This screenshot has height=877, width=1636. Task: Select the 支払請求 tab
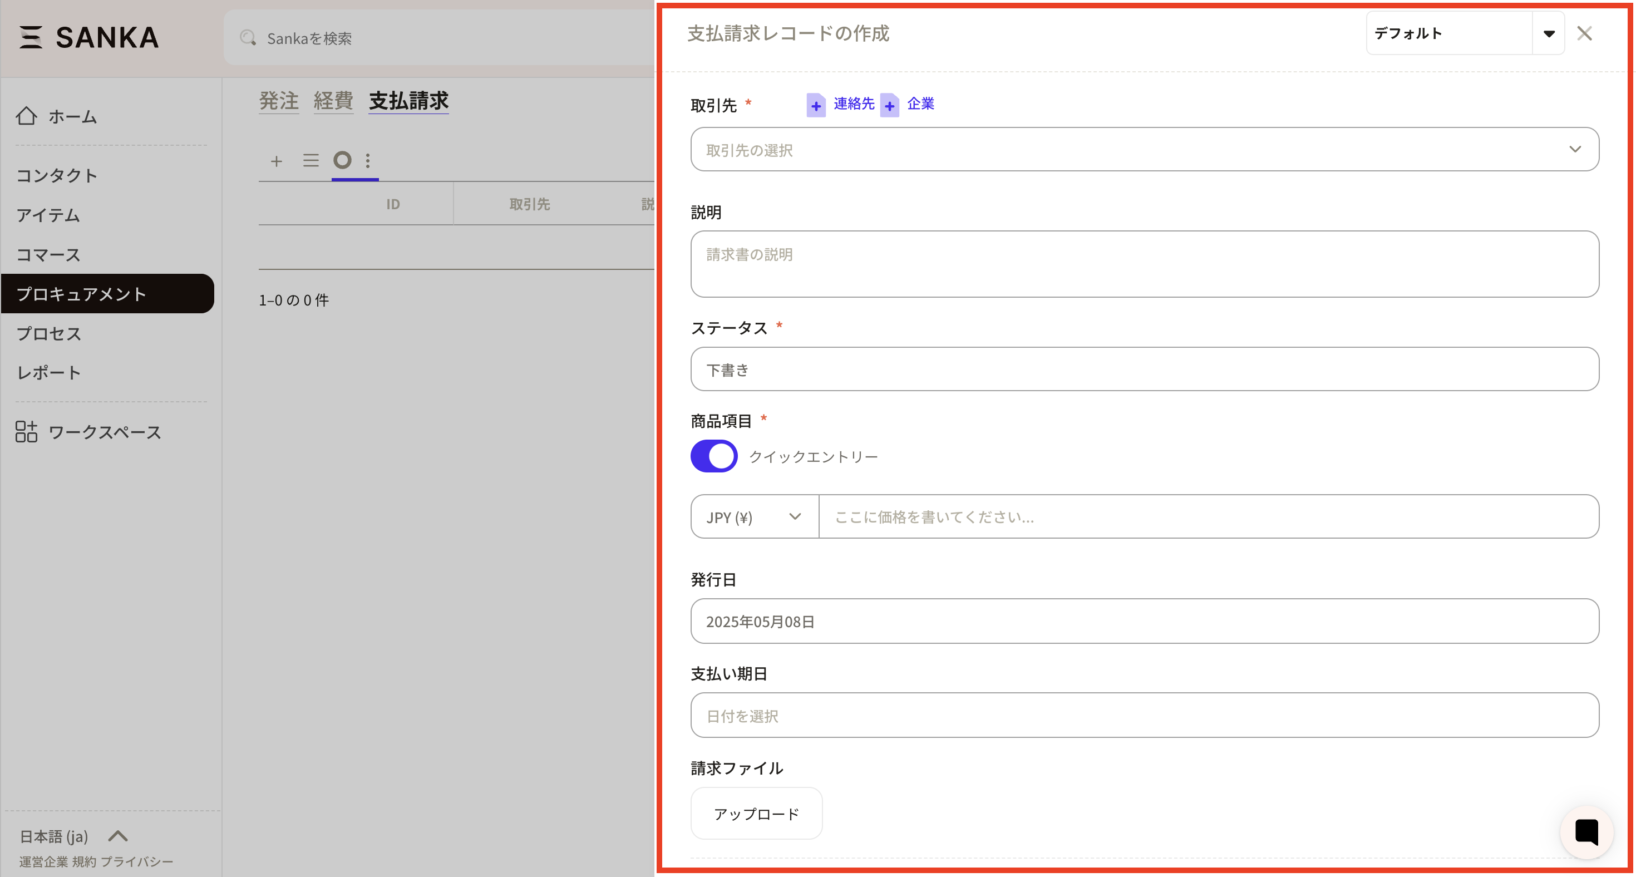pos(409,101)
